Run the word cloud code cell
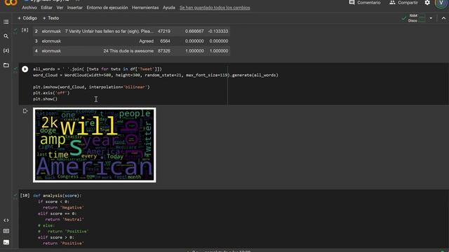This screenshot has height=252, width=449. 25,69
